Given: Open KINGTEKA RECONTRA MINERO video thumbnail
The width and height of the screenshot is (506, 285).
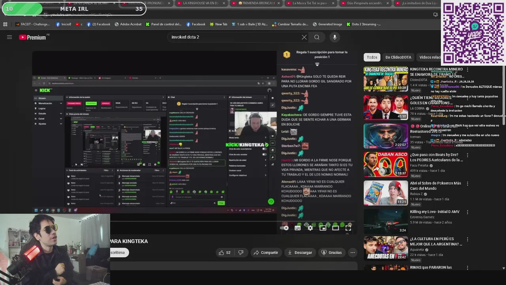Looking at the screenshot, I should 385,79.
